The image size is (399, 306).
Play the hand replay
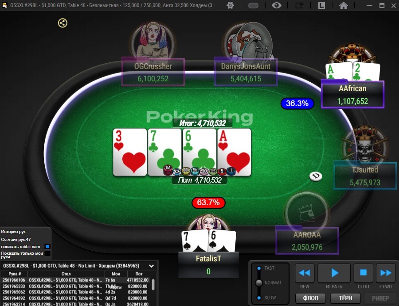(x=334, y=273)
